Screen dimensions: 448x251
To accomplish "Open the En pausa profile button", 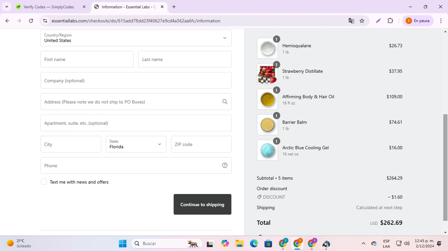I will 418,21.
